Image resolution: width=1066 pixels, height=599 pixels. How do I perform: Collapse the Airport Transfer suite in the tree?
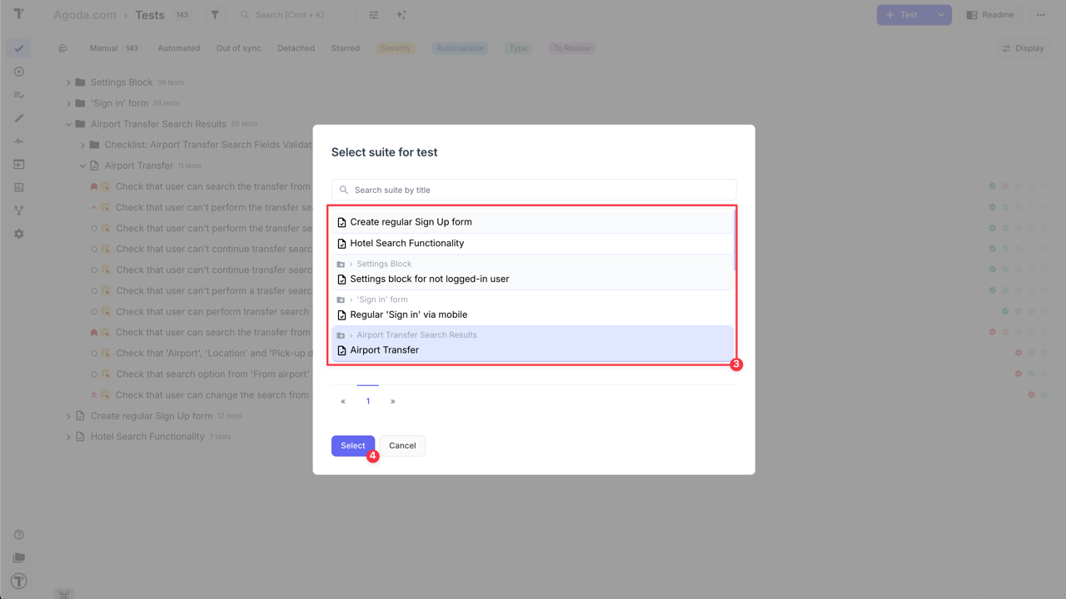pos(82,166)
